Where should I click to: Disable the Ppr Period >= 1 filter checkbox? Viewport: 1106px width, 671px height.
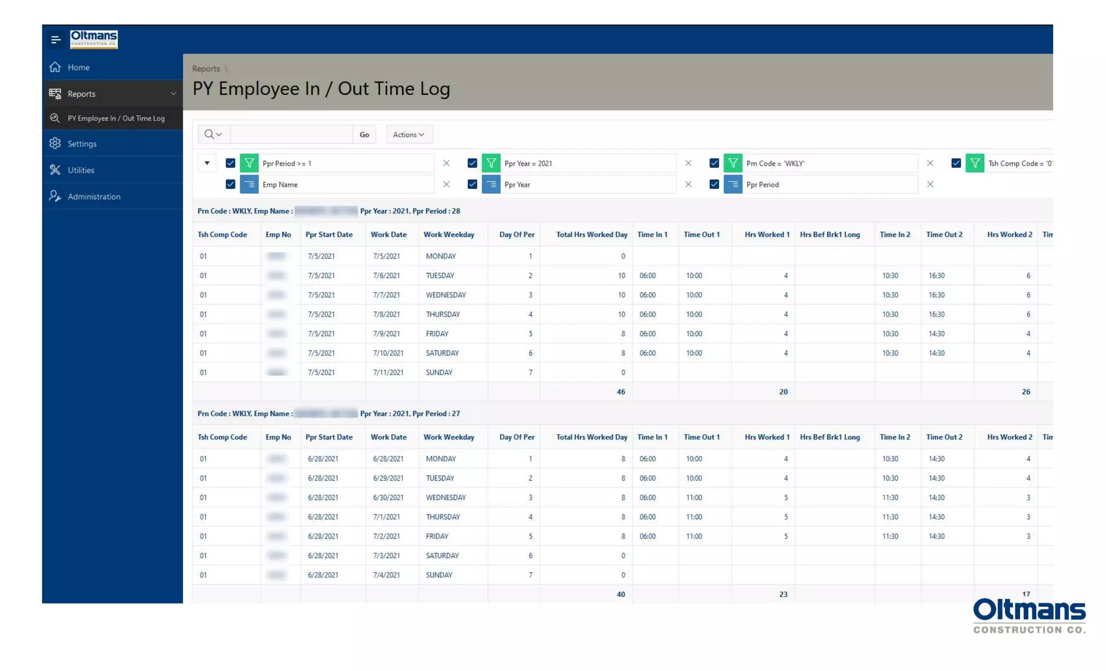231,163
